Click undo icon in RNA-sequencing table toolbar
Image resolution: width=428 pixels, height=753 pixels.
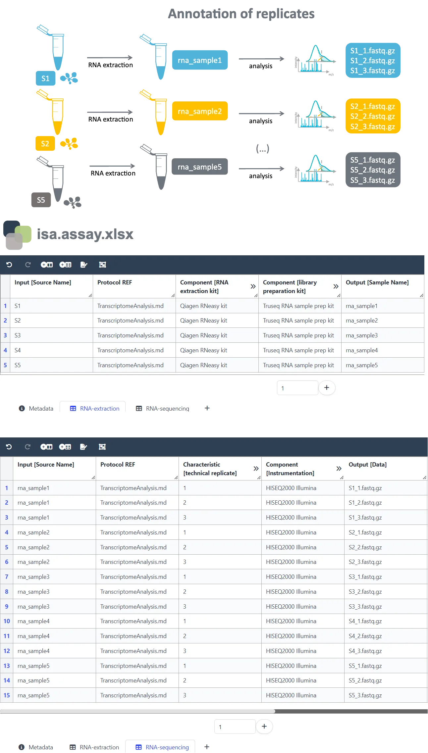pyautogui.click(x=9, y=447)
